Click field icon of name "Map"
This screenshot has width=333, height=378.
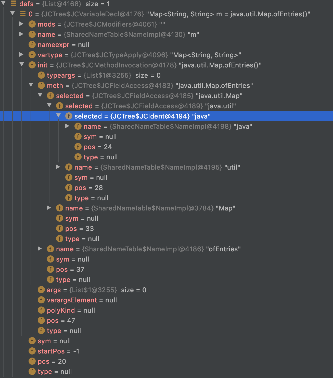pyautogui.click(x=60, y=208)
